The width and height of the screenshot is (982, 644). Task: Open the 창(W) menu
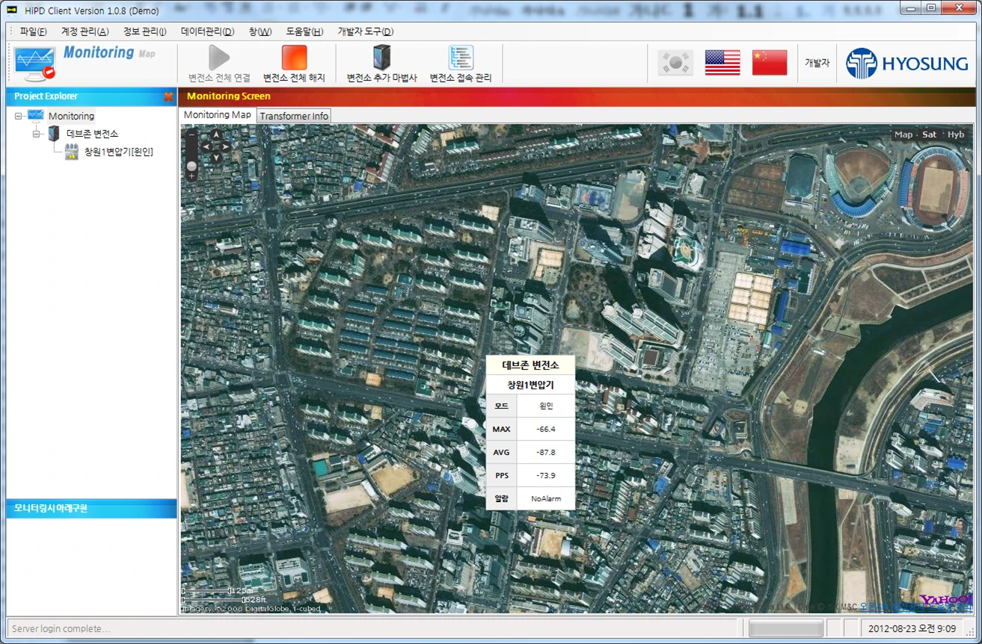point(260,31)
